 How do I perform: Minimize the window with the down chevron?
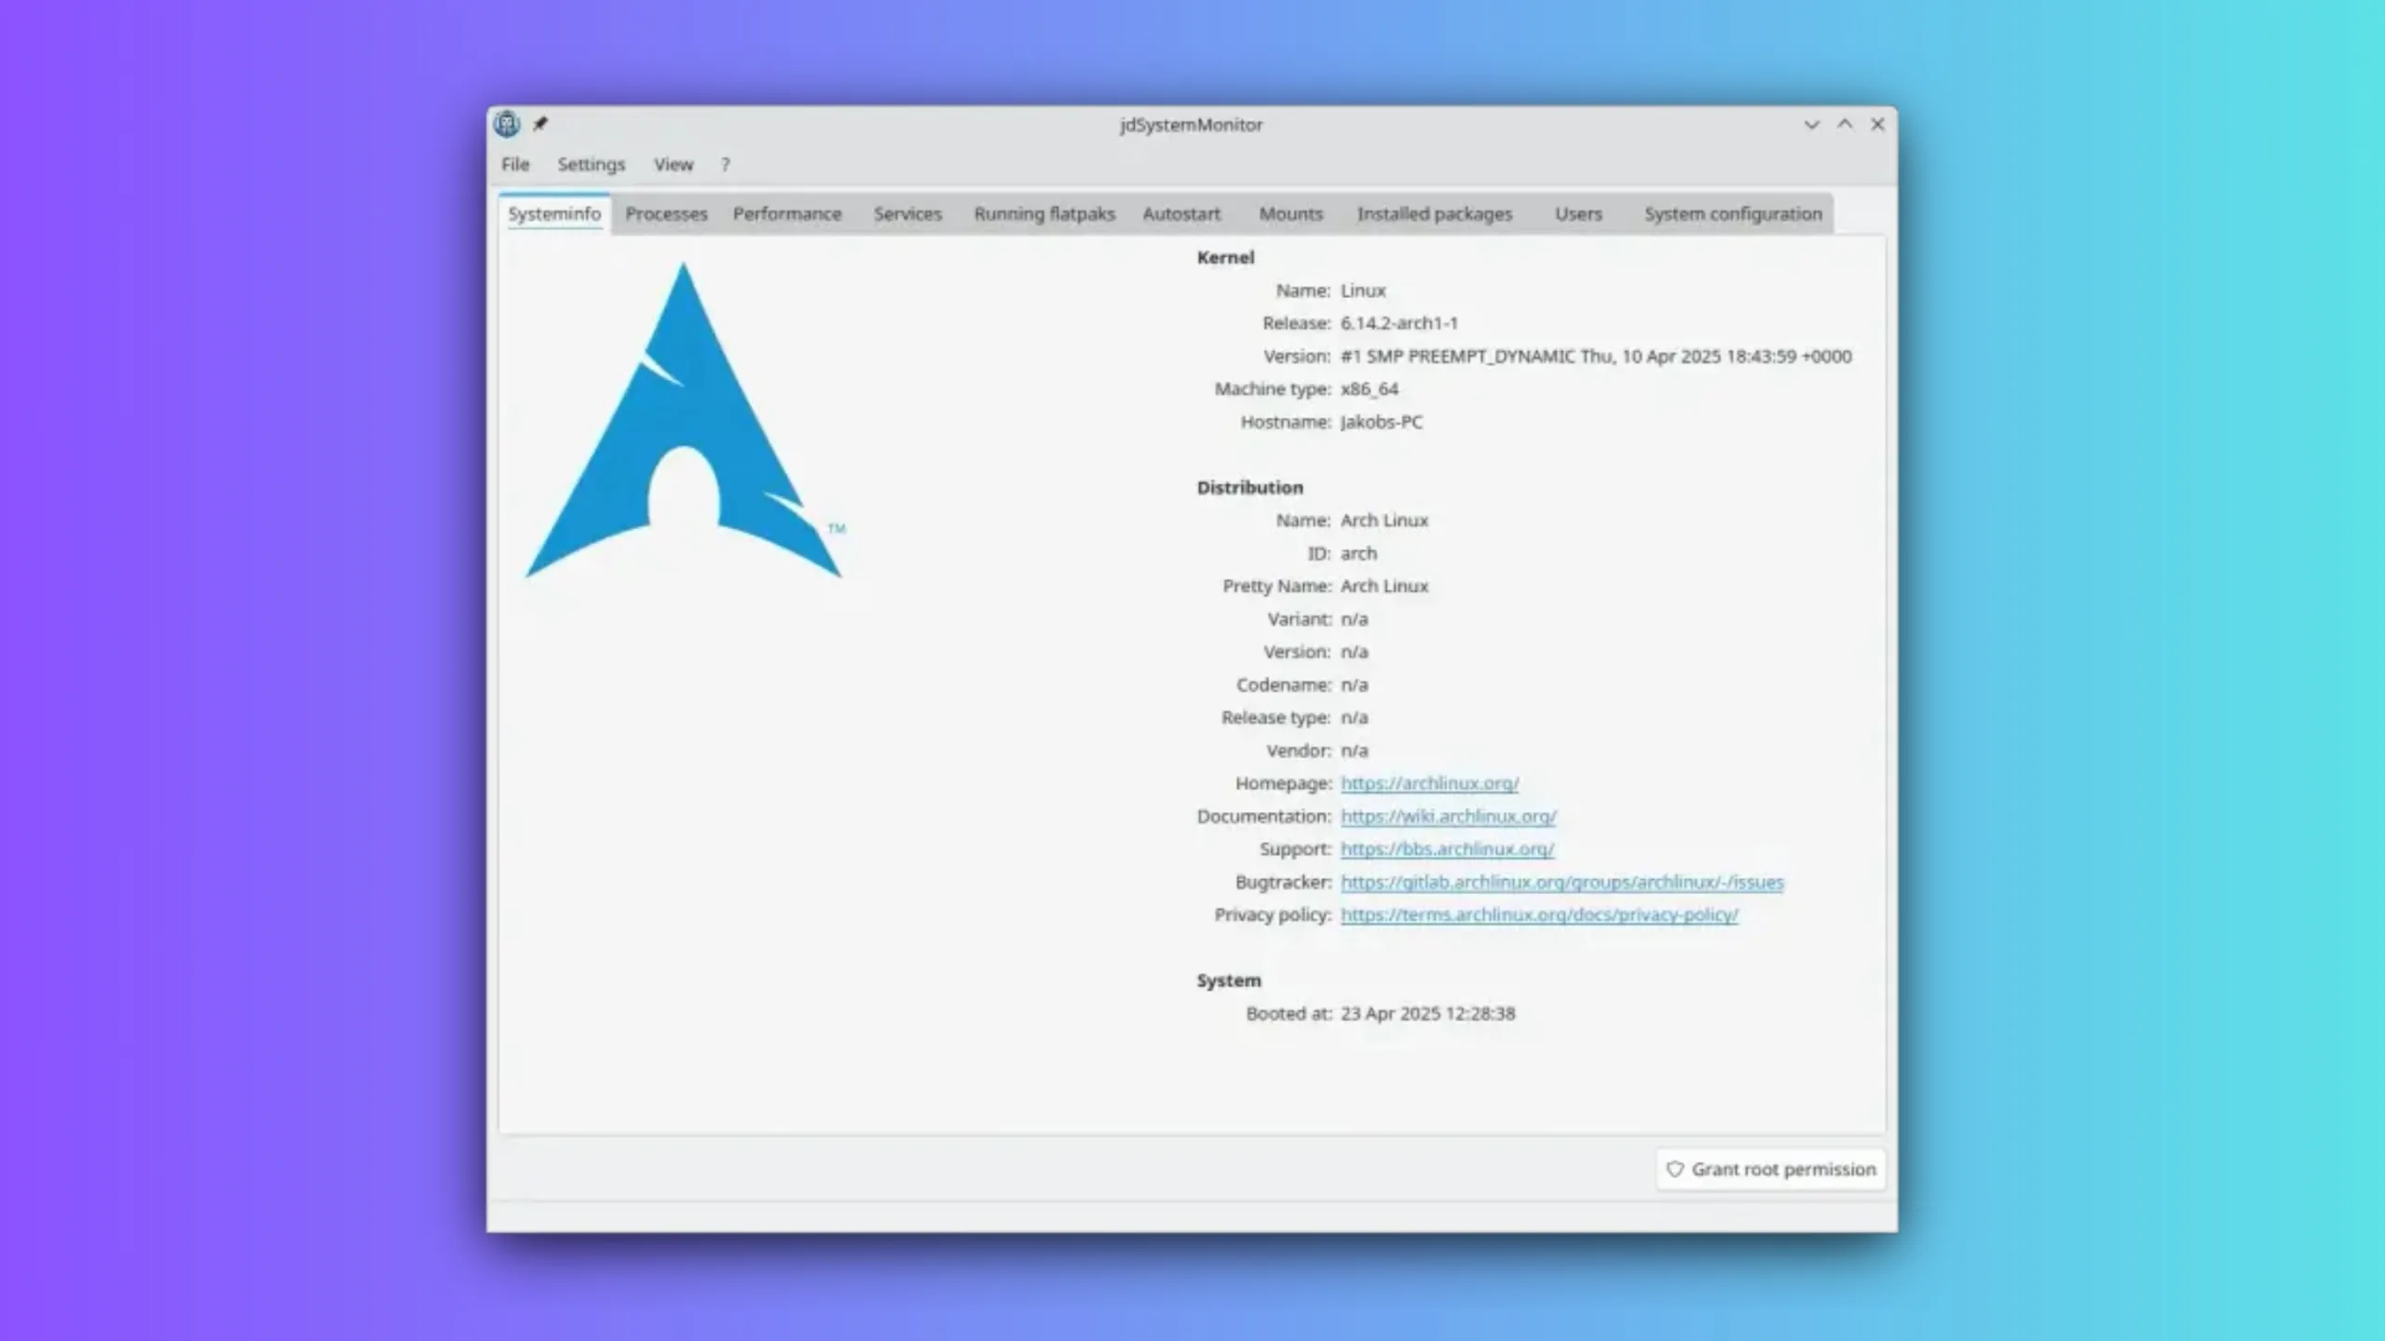click(x=1811, y=124)
